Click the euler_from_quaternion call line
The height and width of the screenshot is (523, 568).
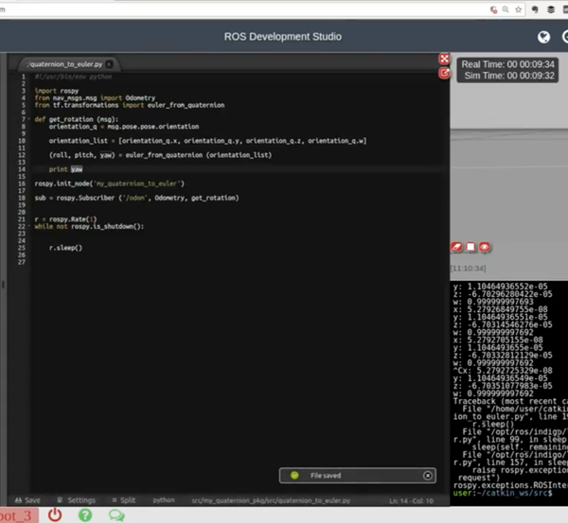[160, 155]
